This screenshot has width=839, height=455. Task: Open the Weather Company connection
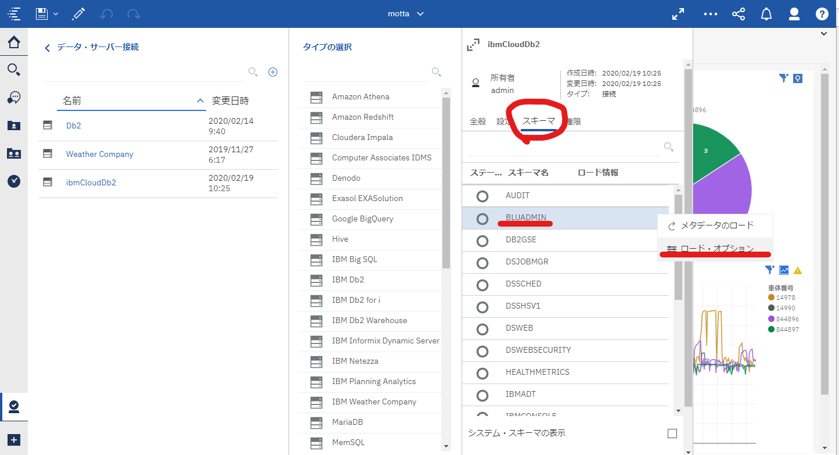99,154
